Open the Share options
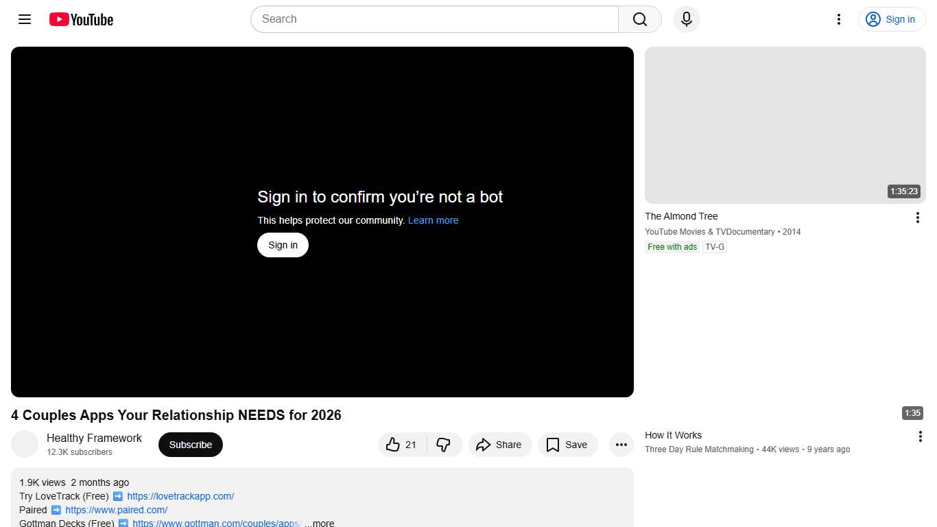The width and height of the screenshot is (937, 527). [x=500, y=445]
